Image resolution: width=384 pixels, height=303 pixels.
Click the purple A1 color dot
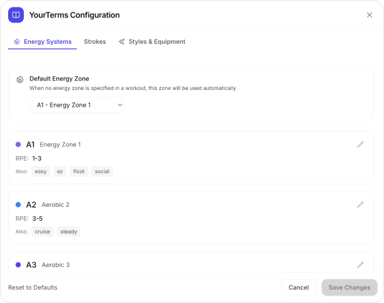pyautogui.click(x=18, y=144)
